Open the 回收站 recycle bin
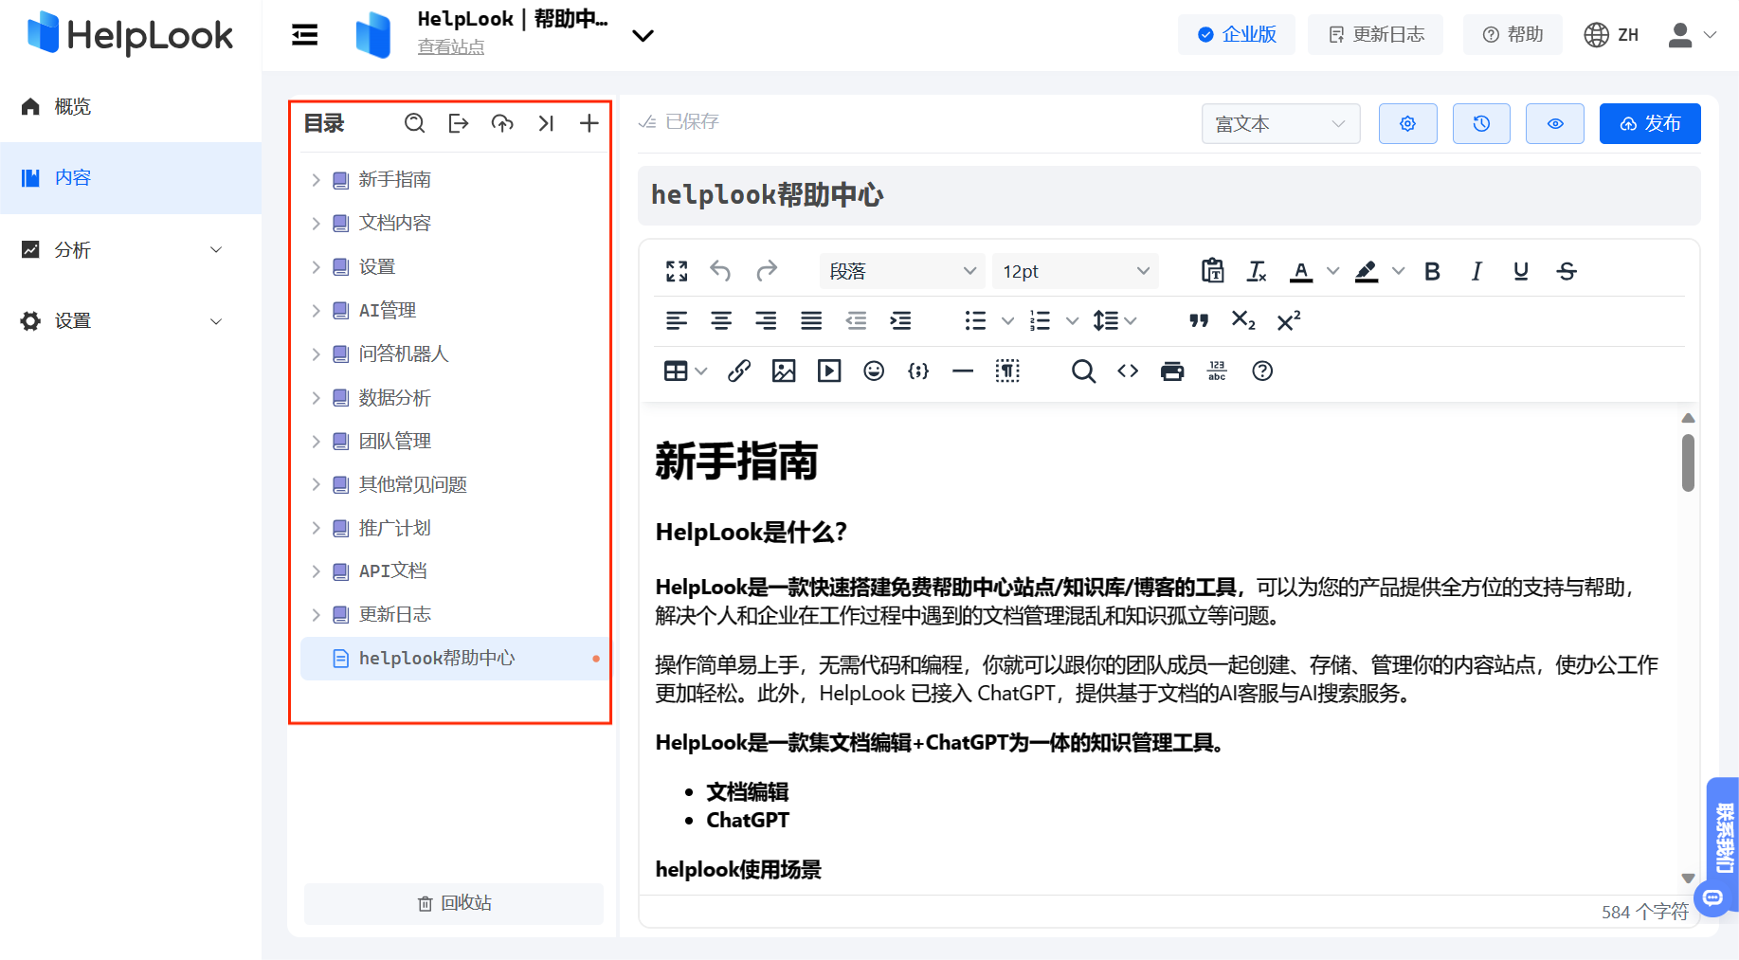The width and height of the screenshot is (1739, 960). [454, 903]
